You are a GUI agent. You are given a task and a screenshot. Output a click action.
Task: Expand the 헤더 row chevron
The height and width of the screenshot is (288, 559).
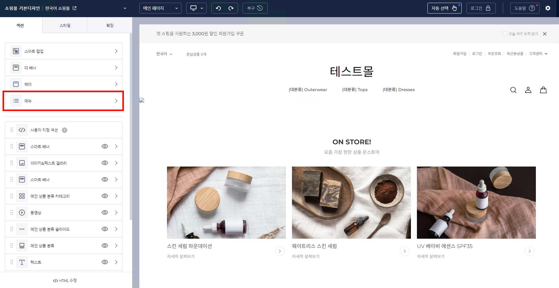point(116,84)
